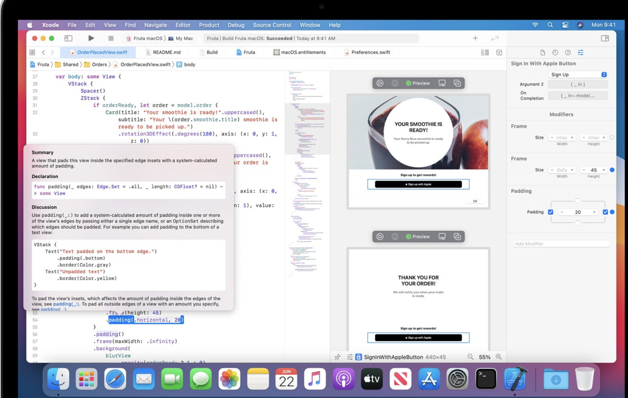The width and height of the screenshot is (628, 398).
Task: Toggle the navigator sidebar in the Xcode toolbar
Action: point(68,38)
